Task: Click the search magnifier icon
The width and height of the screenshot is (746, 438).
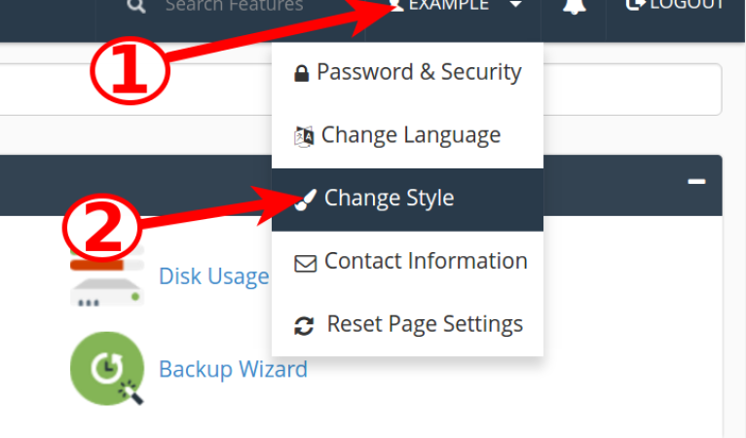Action: pos(136,6)
